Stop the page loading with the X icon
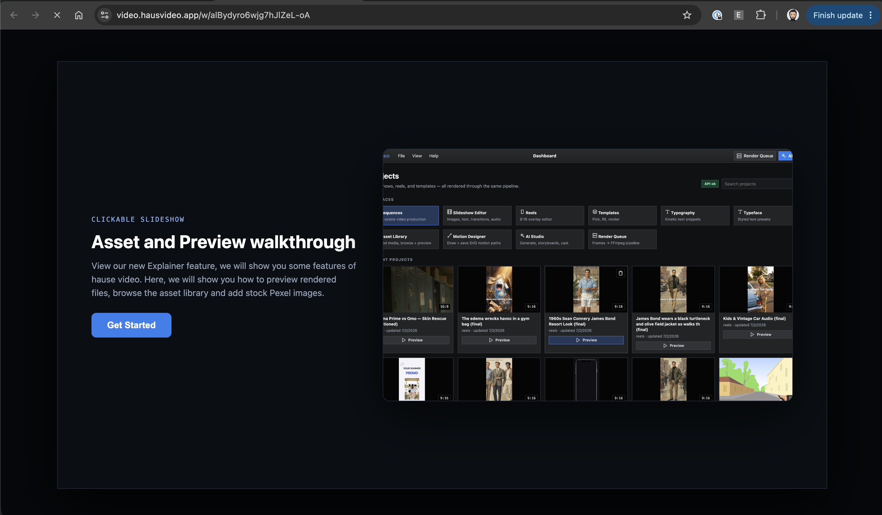882x515 pixels. click(57, 15)
